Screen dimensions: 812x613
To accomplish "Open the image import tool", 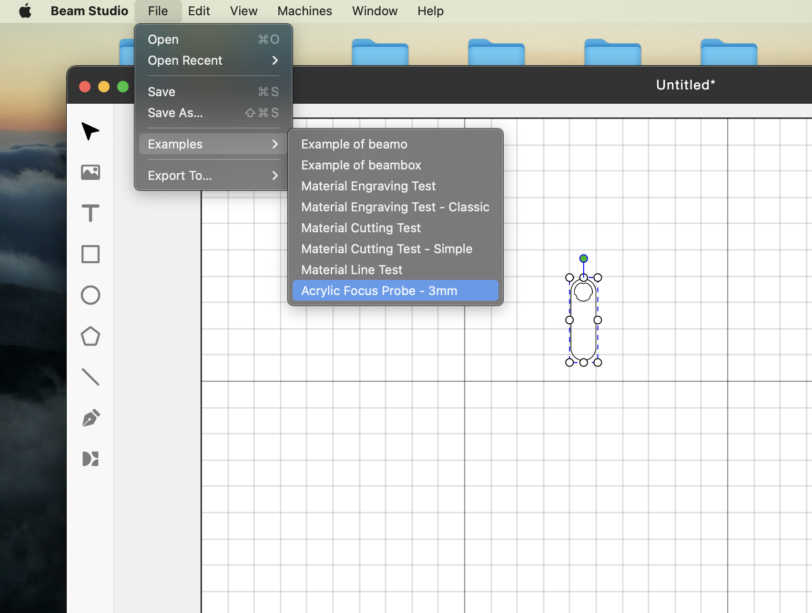I will (x=90, y=172).
